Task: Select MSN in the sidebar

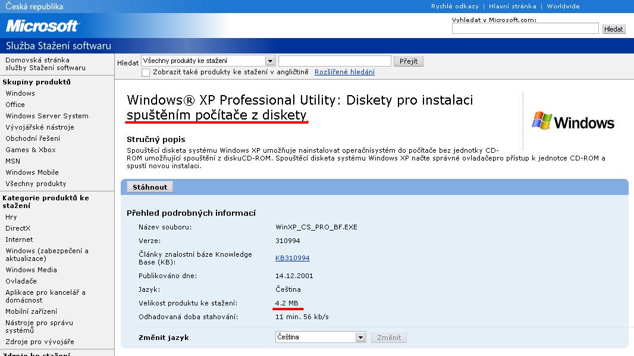Action: (x=12, y=161)
